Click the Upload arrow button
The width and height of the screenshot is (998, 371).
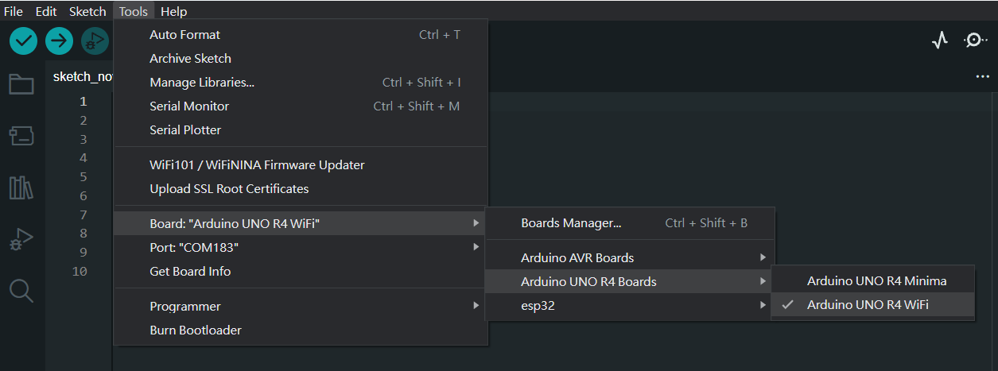click(x=60, y=41)
